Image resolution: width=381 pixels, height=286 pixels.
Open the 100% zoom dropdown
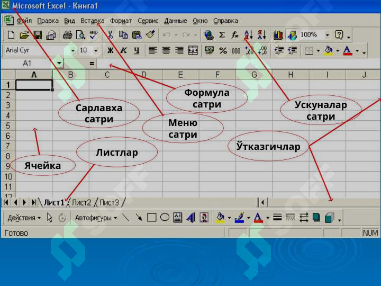click(328, 35)
